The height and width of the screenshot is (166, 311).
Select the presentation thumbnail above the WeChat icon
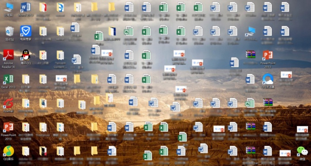pyautogui.click(x=302, y=129)
